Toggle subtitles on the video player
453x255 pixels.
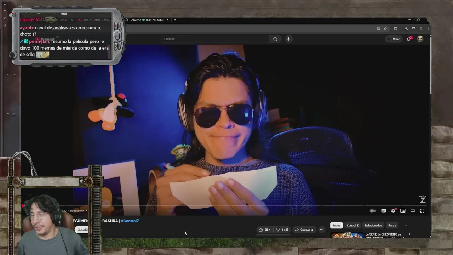(383, 211)
